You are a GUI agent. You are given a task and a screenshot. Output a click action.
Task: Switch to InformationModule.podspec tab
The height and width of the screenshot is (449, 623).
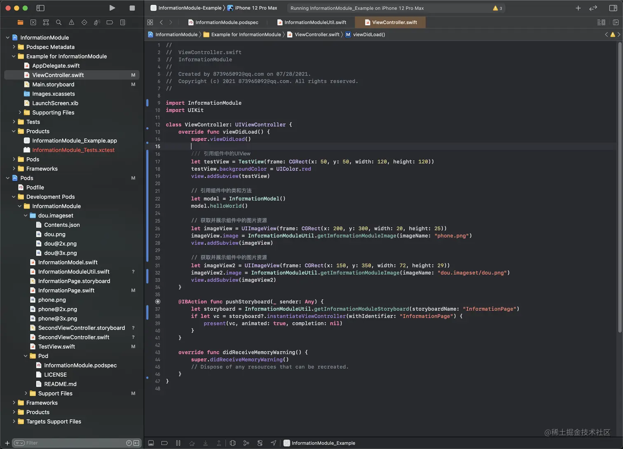223,22
